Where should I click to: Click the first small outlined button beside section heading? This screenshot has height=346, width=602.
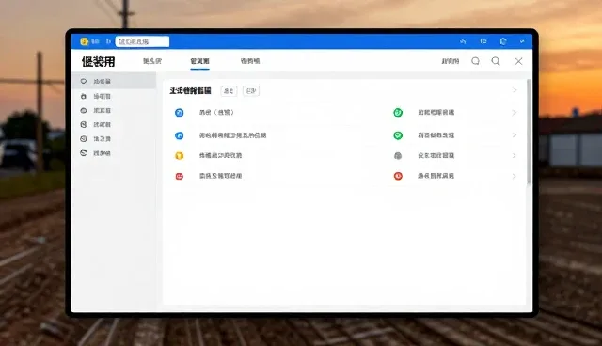[x=229, y=91]
